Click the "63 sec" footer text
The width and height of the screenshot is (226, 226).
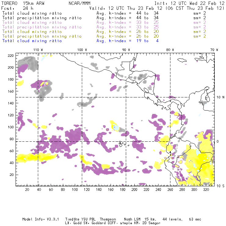tap(195, 219)
